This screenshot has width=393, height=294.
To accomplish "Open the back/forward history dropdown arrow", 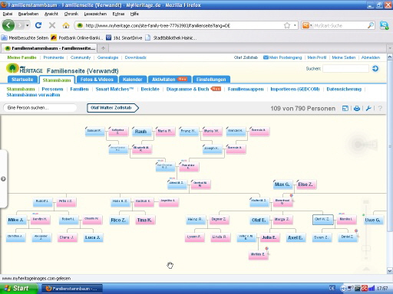I will (x=27, y=25).
